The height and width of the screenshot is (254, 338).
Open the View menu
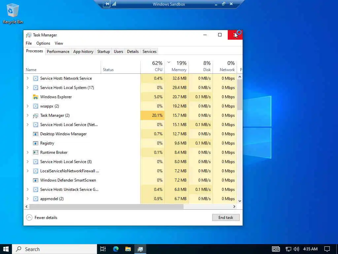(x=59, y=43)
